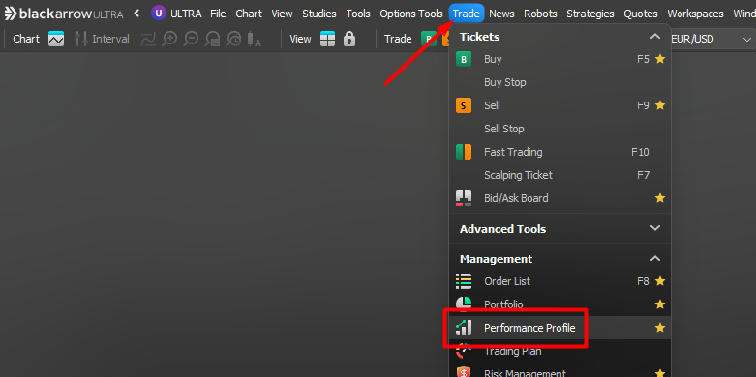Click the Bid/Ask Board icon
The image size is (756, 377).
click(x=464, y=198)
